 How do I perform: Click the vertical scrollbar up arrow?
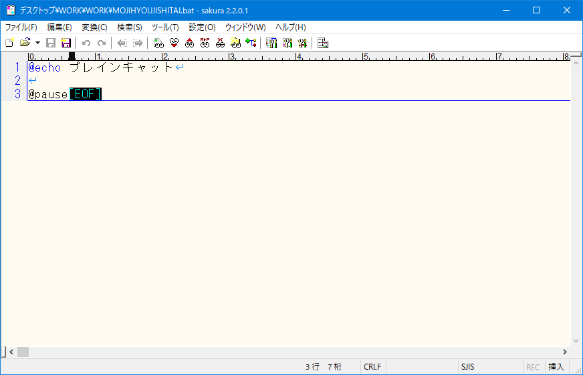(576, 64)
